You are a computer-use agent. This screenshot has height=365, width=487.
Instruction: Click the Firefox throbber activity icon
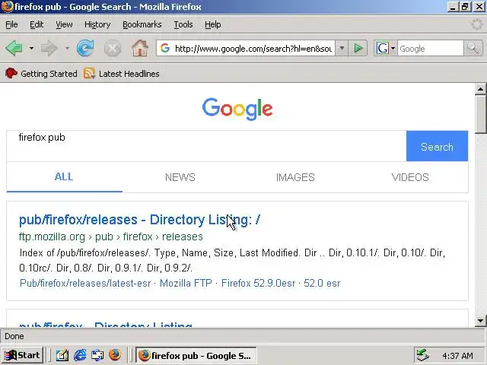476,24
